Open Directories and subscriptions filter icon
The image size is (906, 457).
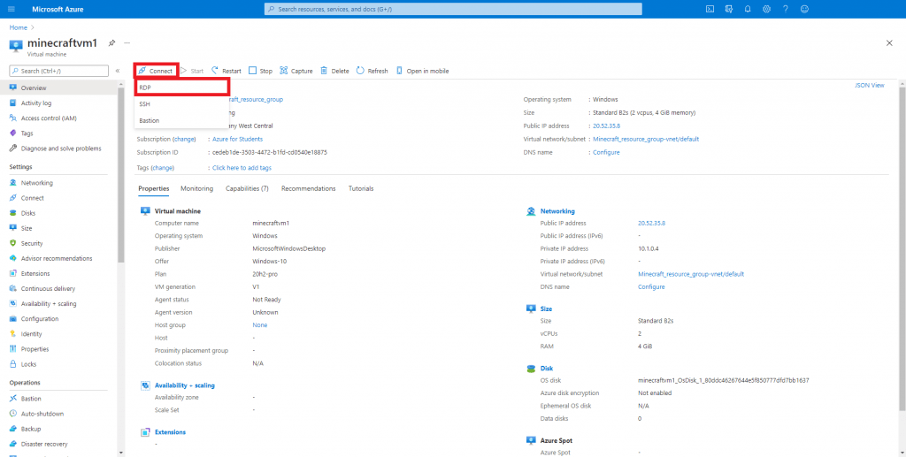(729, 9)
